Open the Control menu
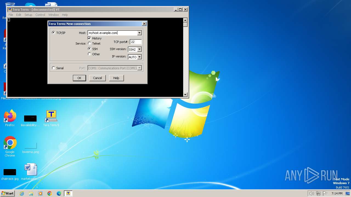Viewport: 351px width, 197px height. tap(40, 15)
